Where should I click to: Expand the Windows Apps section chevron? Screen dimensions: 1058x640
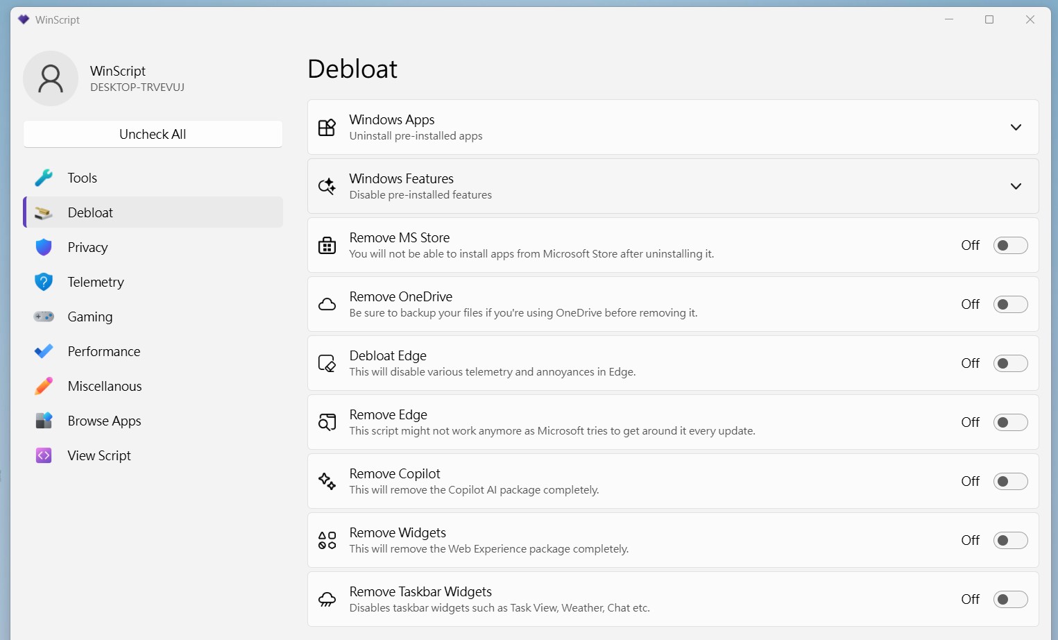pos(1016,127)
